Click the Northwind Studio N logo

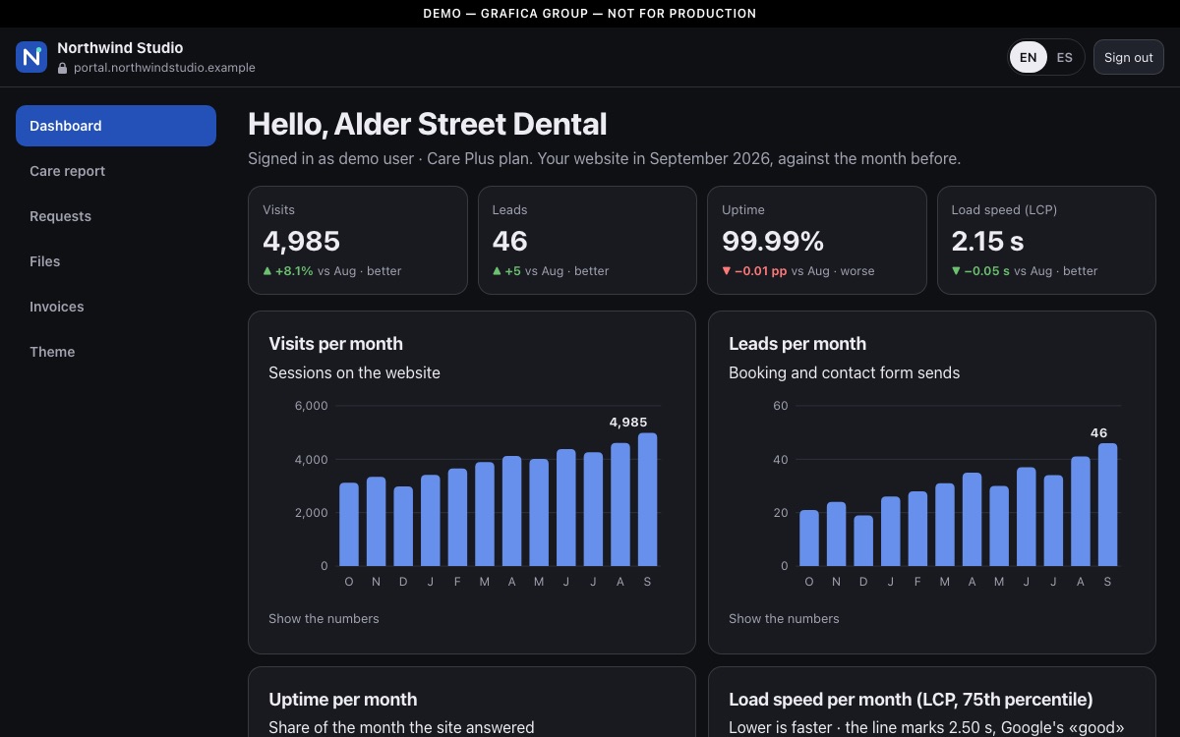coord(31,57)
